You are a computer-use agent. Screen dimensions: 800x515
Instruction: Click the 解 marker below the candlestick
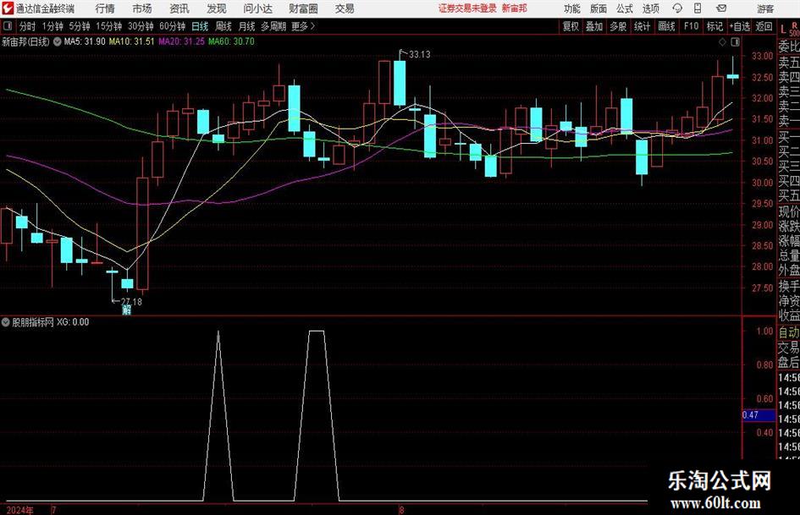[126, 310]
